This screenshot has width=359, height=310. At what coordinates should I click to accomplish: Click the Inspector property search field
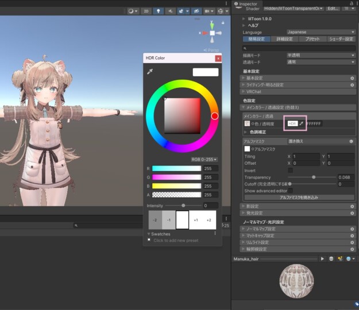[299, 48]
